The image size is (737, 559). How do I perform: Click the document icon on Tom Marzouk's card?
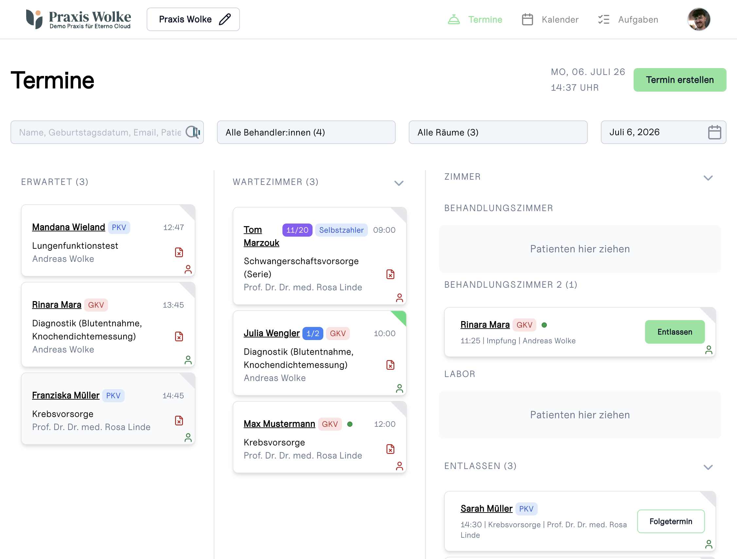point(390,274)
